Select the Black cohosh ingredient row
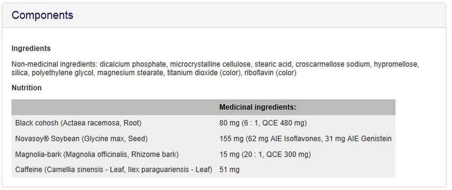452x190 pixels. [203, 123]
